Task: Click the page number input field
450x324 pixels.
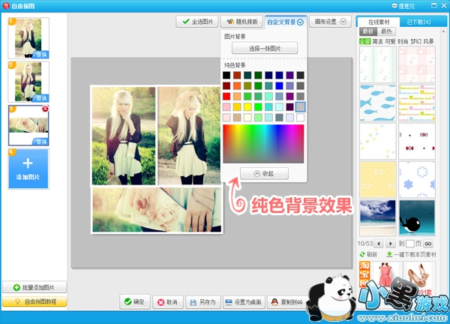Action: point(409,244)
